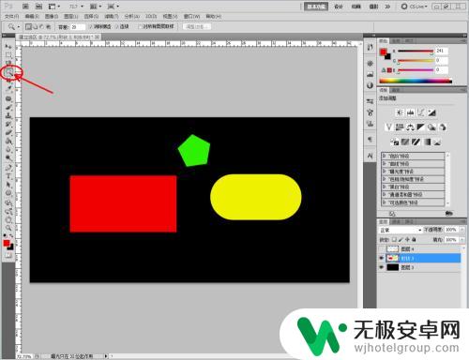Select the Zoom tool in toolbox

point(8,228)
